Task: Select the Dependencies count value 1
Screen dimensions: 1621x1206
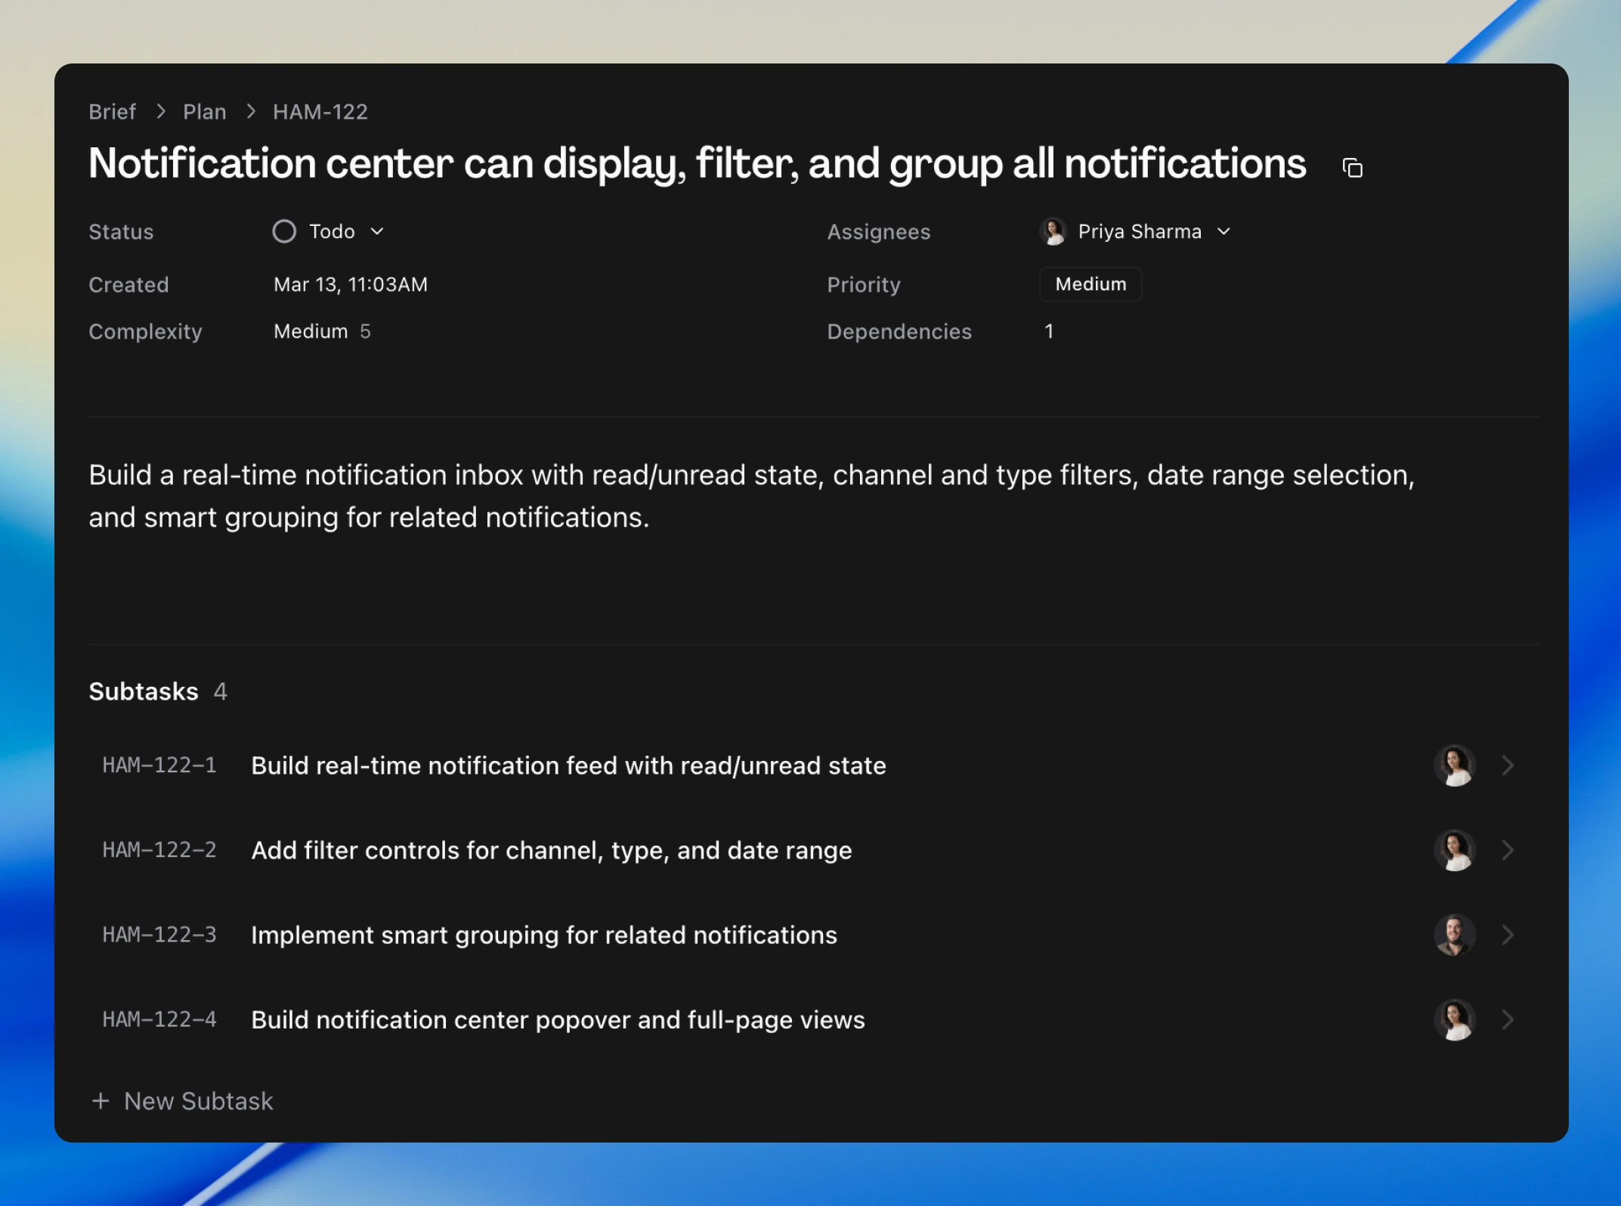Action: [1049, 331]
